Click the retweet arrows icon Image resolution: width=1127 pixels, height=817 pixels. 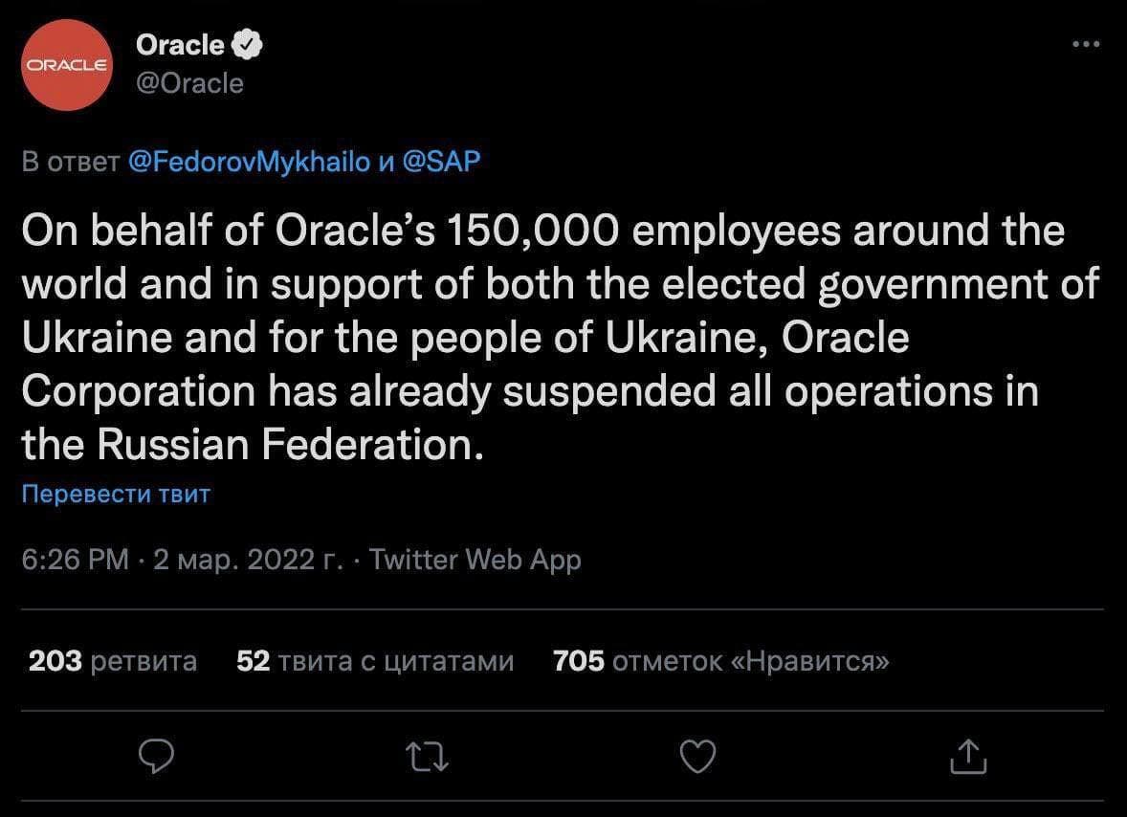(x=427, y=757)
